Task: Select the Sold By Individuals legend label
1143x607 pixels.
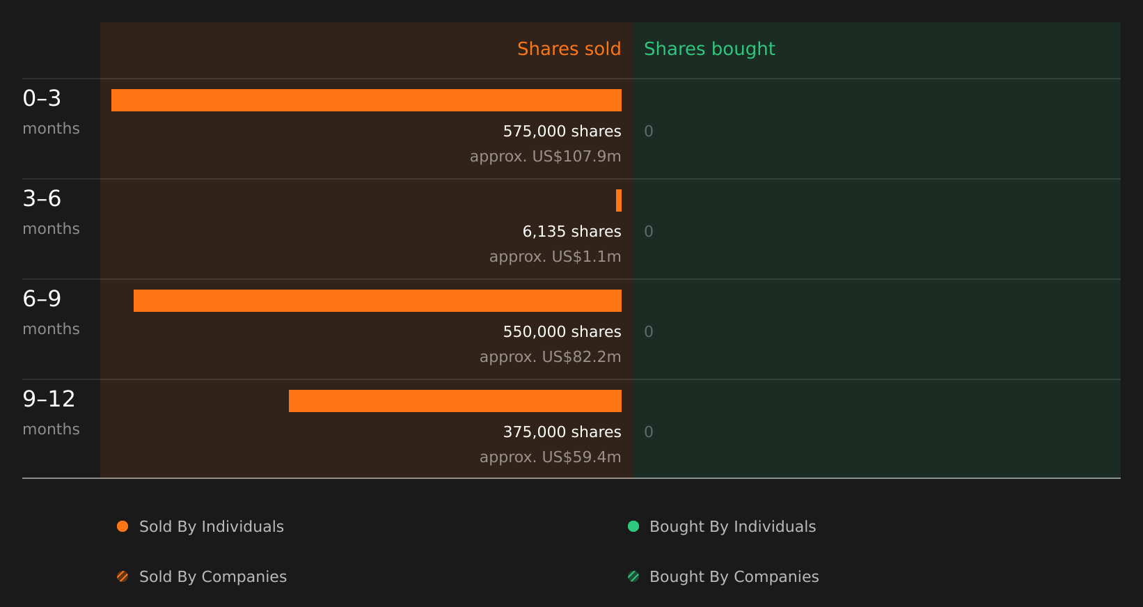Action: pyautogui.click(x=212, y=527)
